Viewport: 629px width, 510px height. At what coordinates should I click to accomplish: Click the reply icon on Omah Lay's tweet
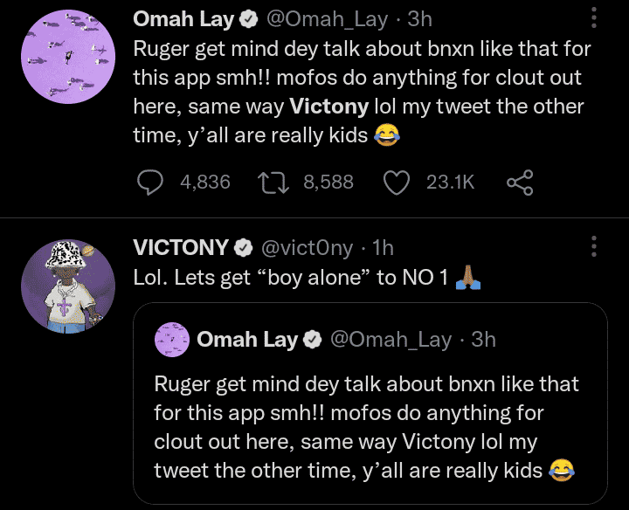coord(151,182)
